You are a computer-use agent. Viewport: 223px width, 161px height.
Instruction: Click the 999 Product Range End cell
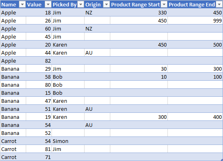click(x=195, y=21)
